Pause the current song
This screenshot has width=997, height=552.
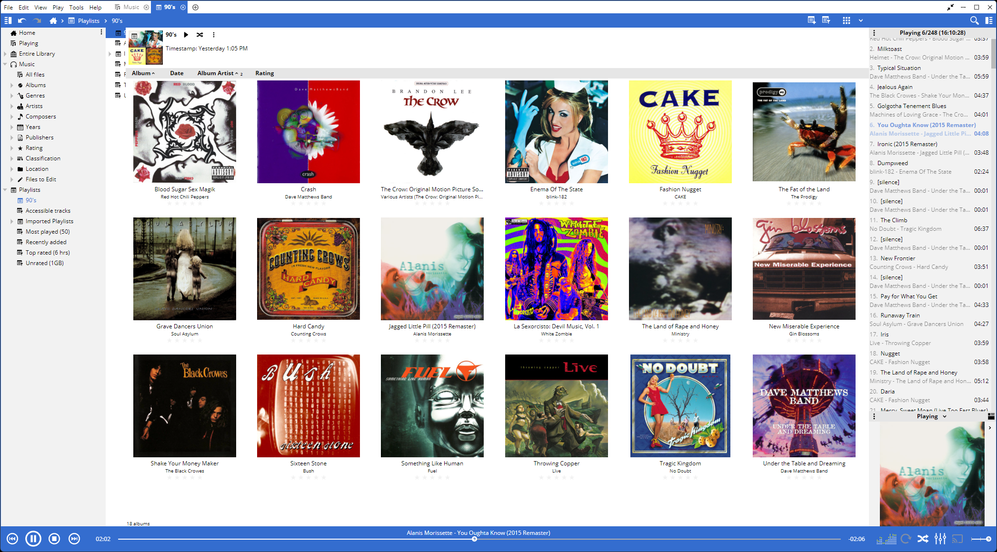coord(33,539)
